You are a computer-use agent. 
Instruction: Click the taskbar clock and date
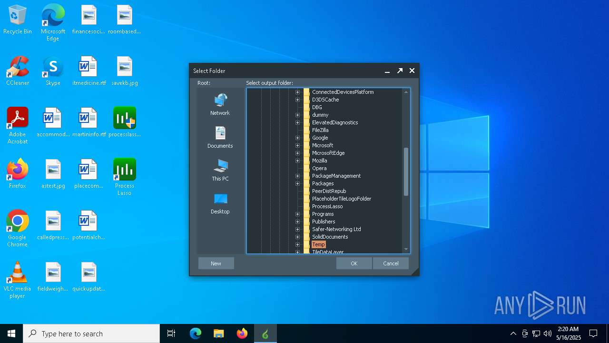(569, 333)
